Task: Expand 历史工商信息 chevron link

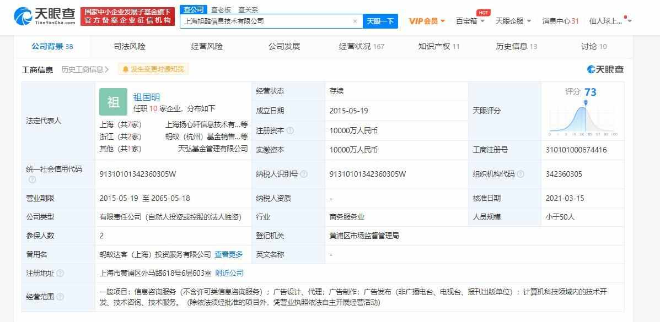Action: pos(85,69)
